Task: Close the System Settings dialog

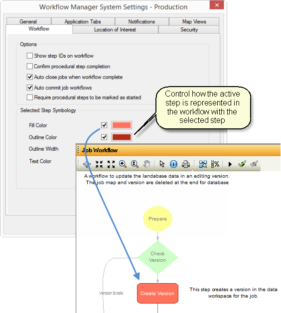Action: [217, 5]
